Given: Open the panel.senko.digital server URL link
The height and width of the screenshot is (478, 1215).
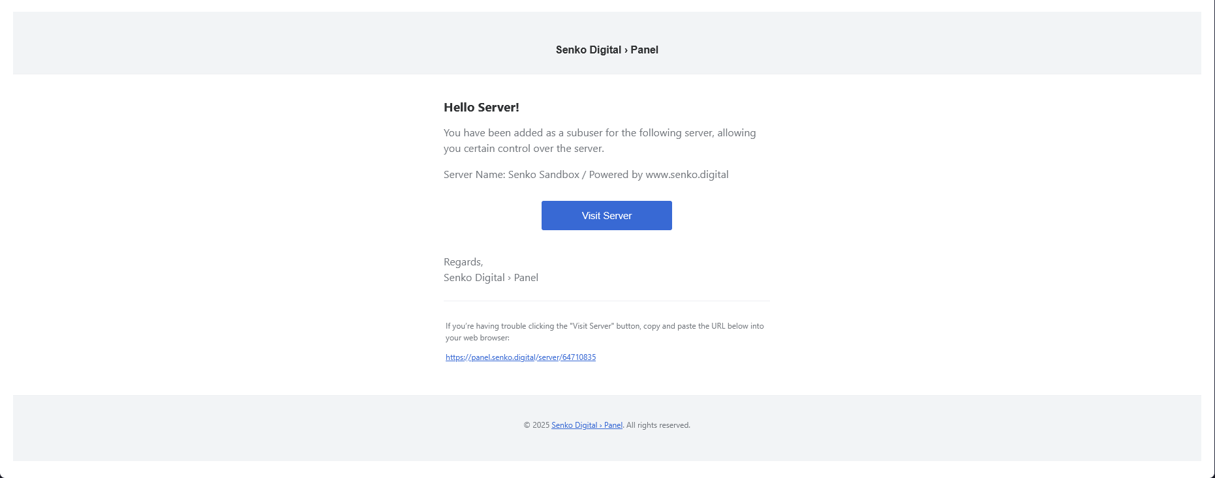Looking at the screenshot, I should coord(520,357).
